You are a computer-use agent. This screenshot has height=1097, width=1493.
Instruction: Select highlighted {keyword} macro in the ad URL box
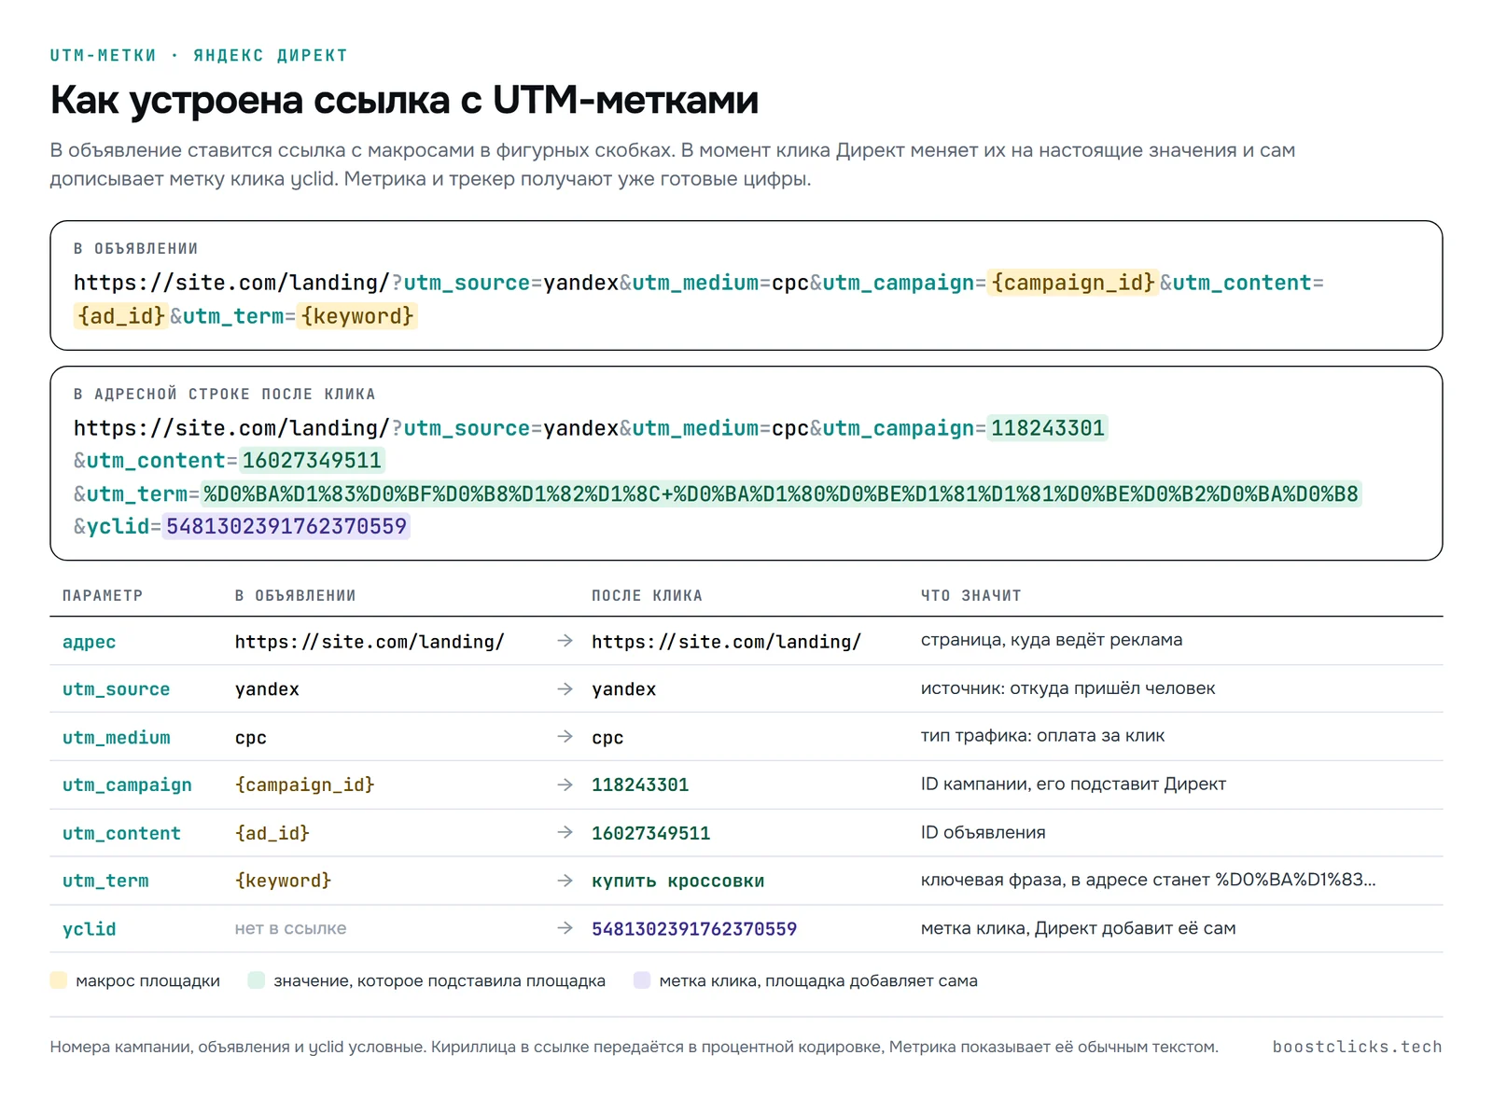tap(357, 316)
